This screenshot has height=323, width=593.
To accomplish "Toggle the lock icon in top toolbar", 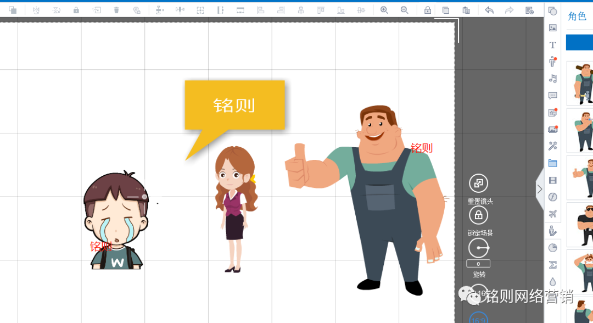I will [428, 10].
